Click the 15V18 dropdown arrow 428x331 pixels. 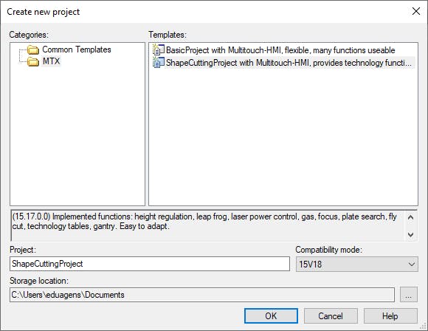pyautogui.click(x=411, y=265)
